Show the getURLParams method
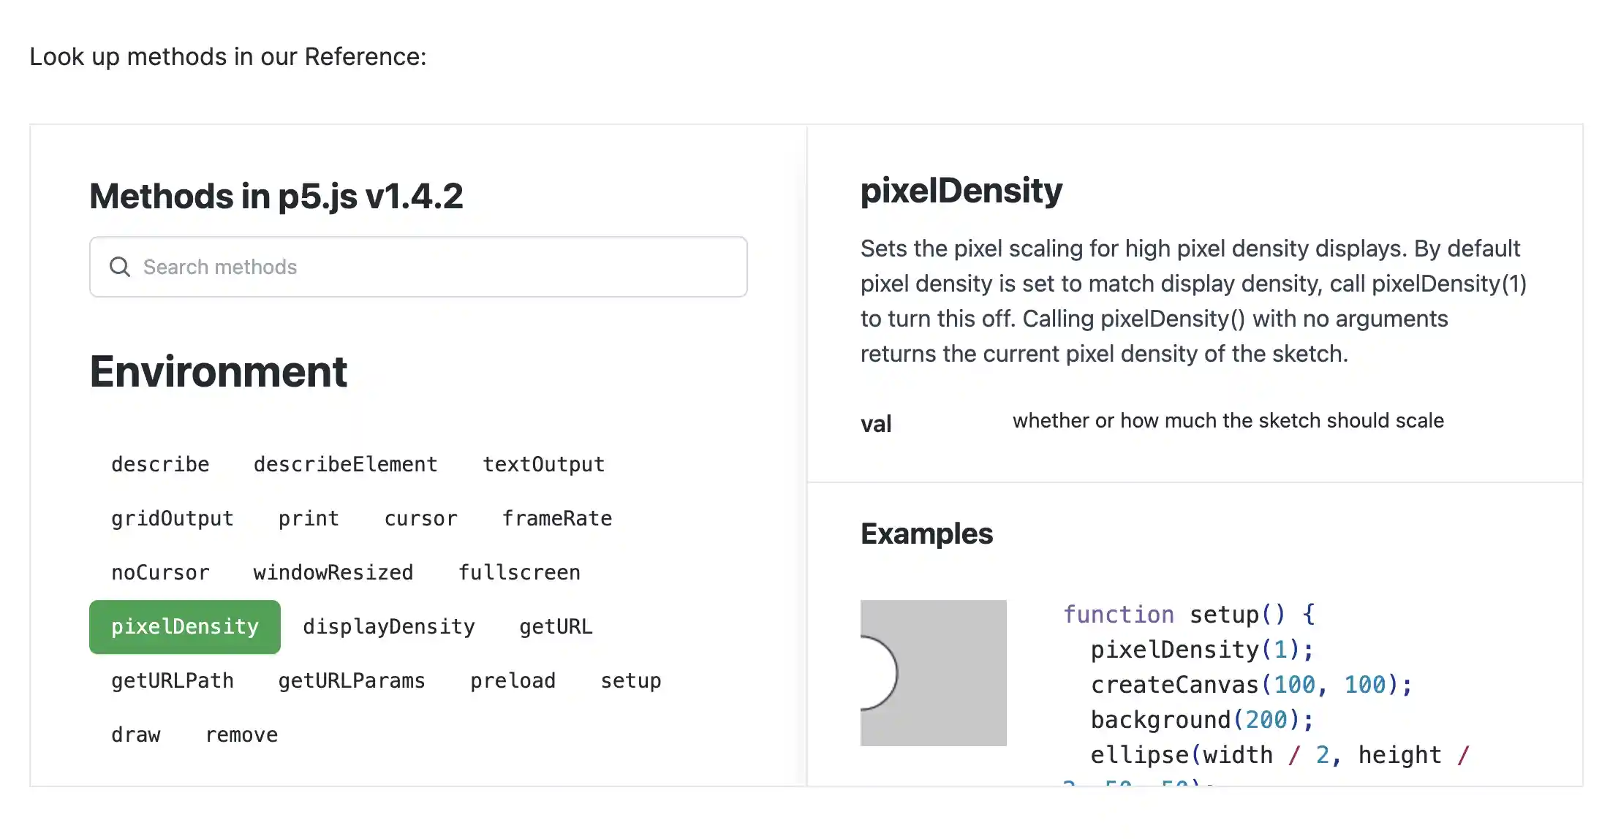1610x839 pixels. tap(351, 680)
